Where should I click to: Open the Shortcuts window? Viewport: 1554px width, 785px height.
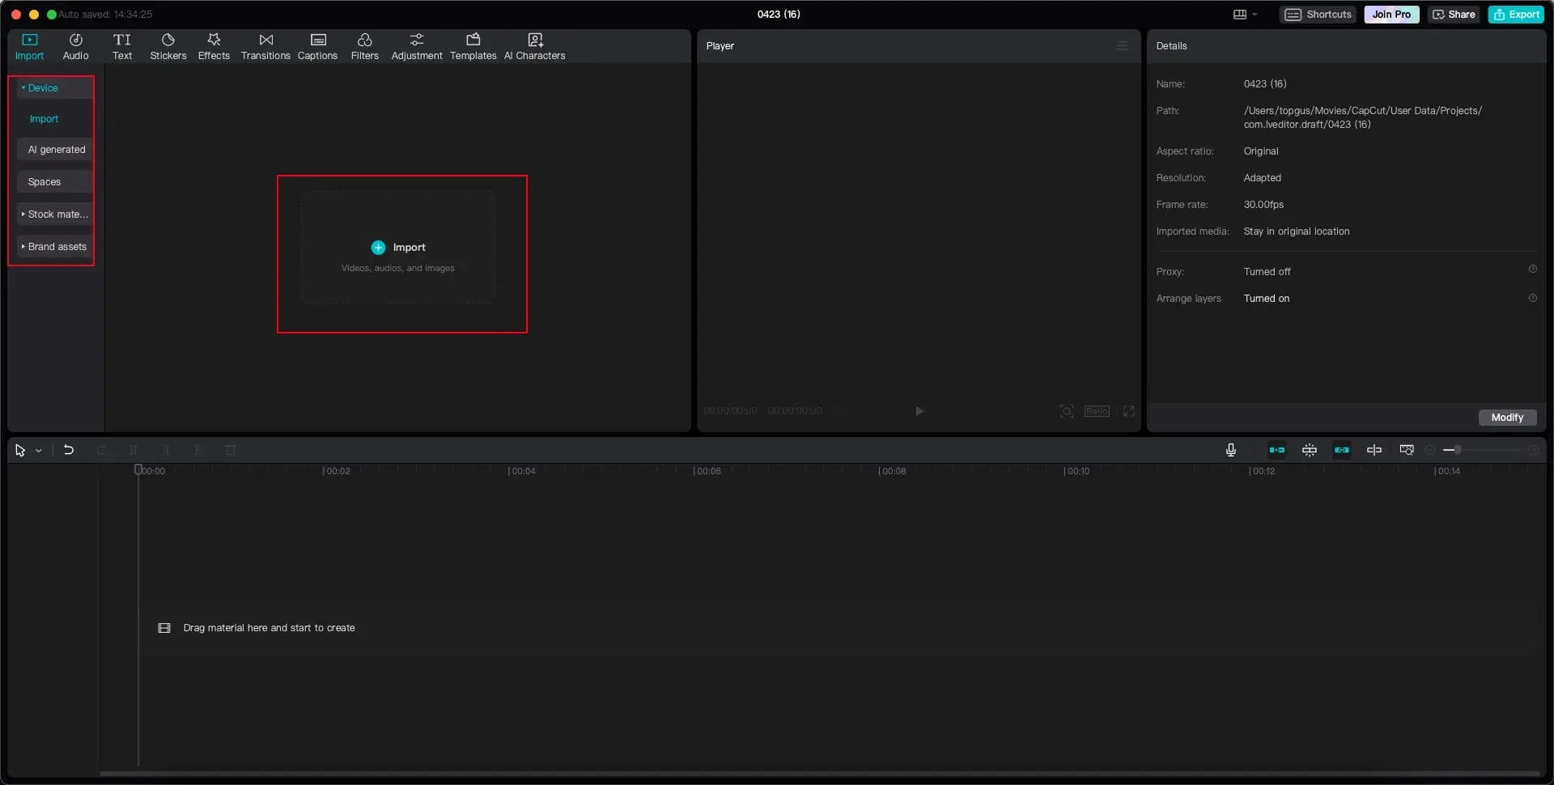click(1318, 15)
